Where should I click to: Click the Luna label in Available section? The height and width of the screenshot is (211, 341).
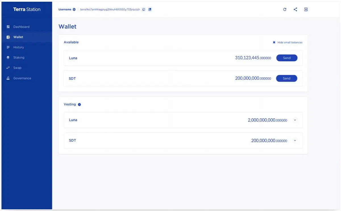[x=73, y=58]
